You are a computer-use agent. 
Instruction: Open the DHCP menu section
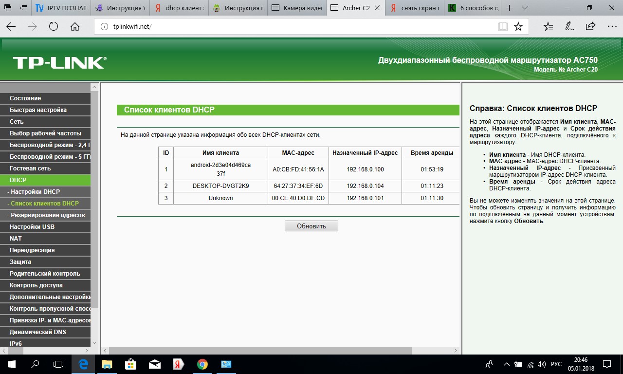point(45,180)
